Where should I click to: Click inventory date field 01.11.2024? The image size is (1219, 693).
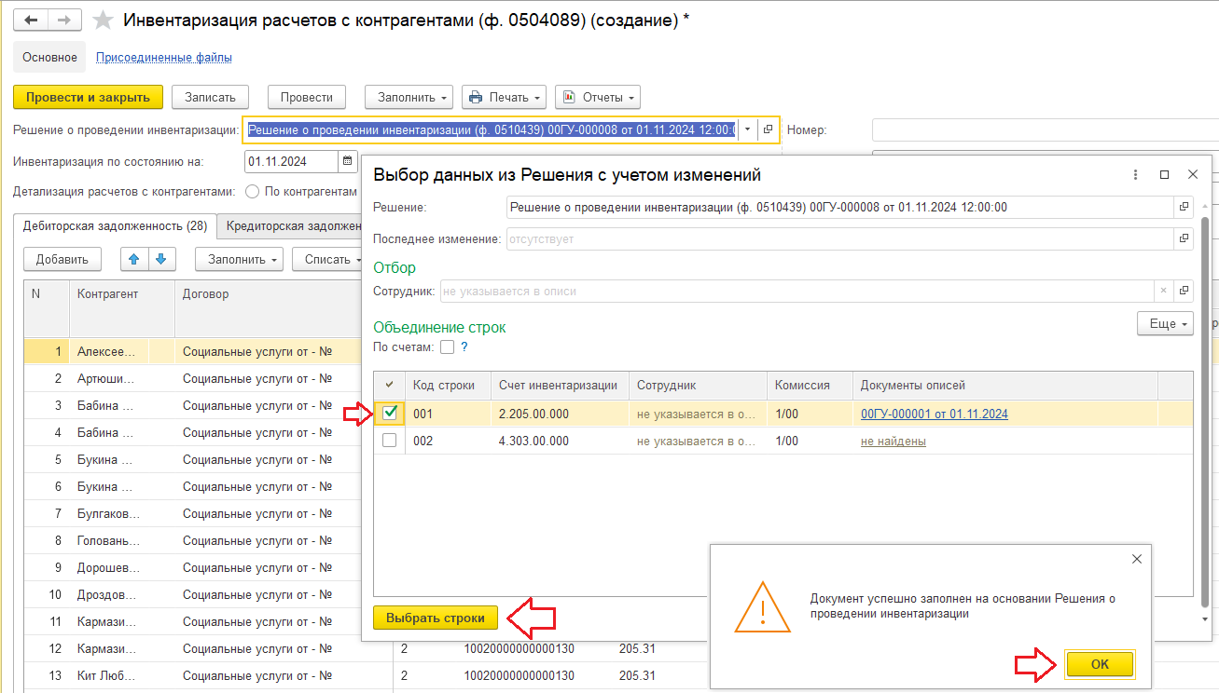click(x=291, y=161)
